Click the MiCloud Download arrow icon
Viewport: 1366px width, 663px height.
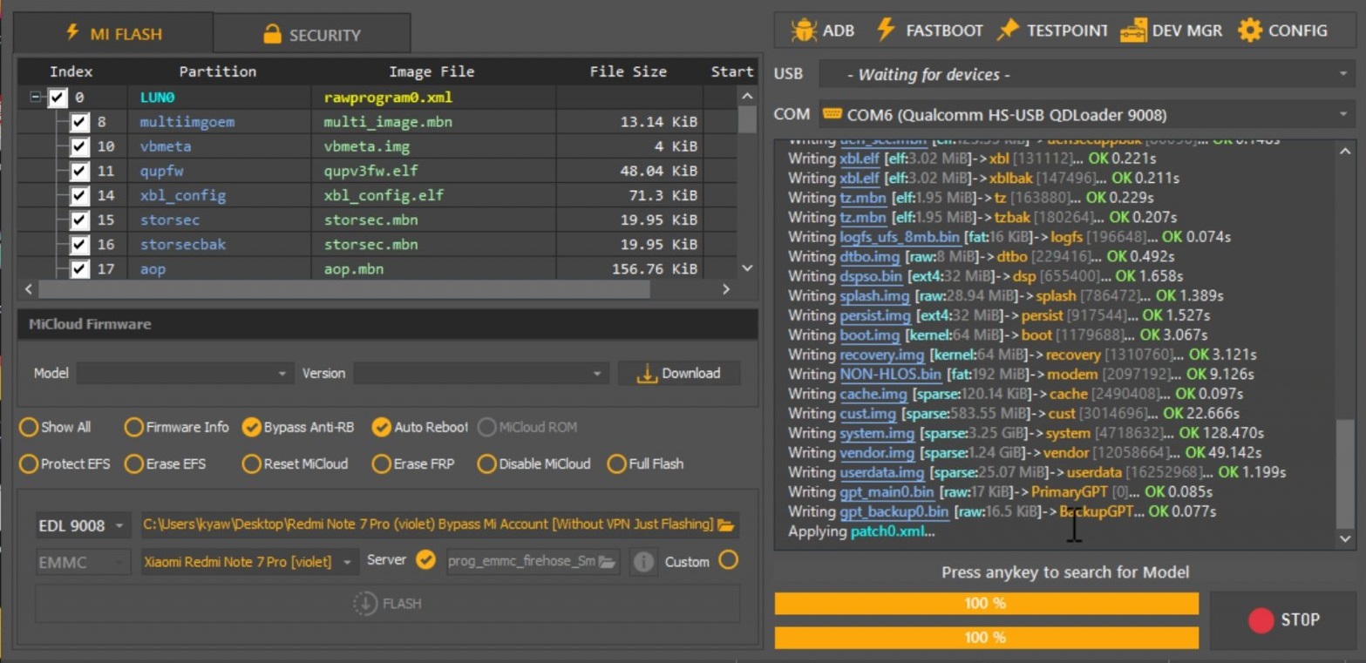[646, 374]
